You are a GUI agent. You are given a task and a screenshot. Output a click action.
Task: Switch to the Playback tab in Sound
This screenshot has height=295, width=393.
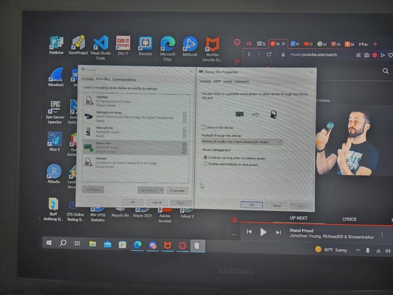tap(87, 79)
